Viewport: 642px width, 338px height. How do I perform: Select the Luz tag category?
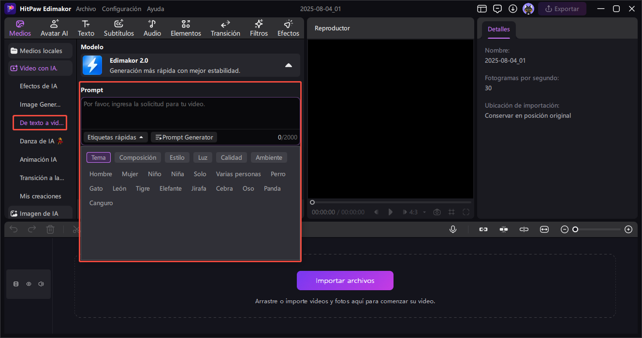click(x=203, y=157)
